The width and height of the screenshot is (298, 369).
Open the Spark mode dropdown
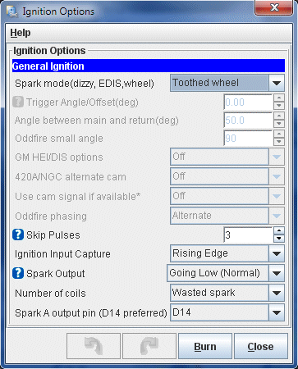227,83
